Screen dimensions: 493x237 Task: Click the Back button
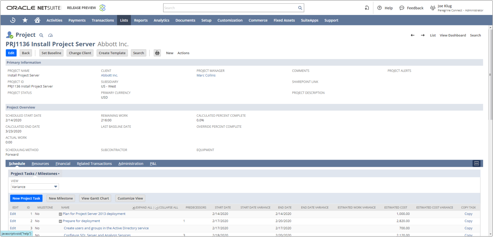26,53
